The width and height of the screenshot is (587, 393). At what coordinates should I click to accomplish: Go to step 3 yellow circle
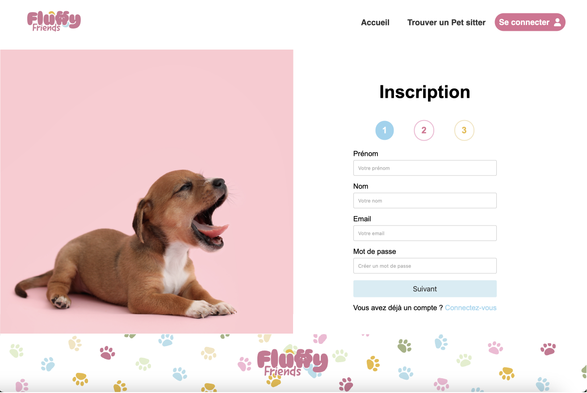[x=464, y=130]
